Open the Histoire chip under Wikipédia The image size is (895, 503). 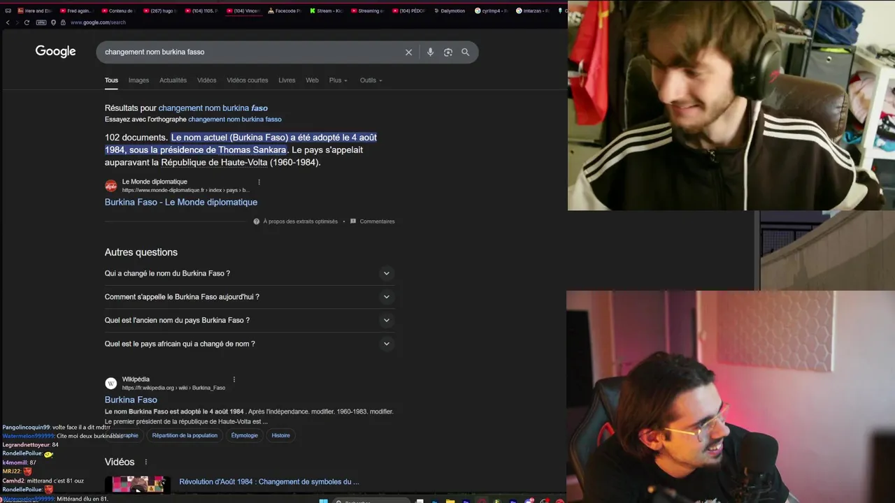tap(280, 435)
